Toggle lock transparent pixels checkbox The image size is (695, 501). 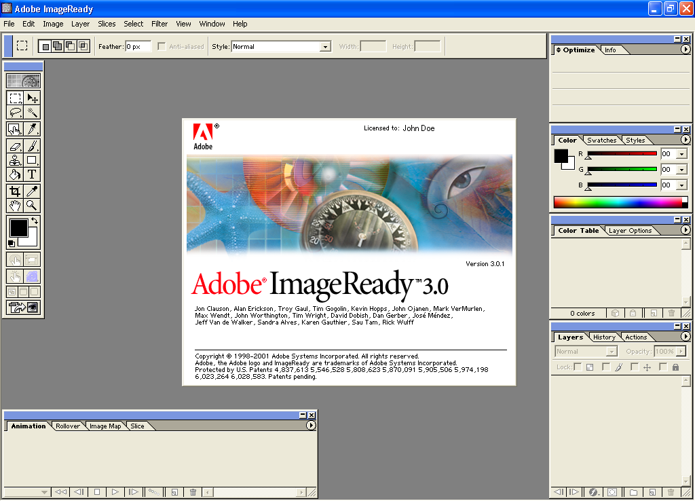(x=578, y=367)
